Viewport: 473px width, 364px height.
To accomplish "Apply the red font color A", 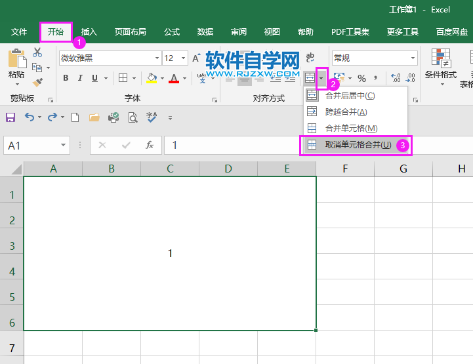I will pyautogui.click(x=174, y=78).
